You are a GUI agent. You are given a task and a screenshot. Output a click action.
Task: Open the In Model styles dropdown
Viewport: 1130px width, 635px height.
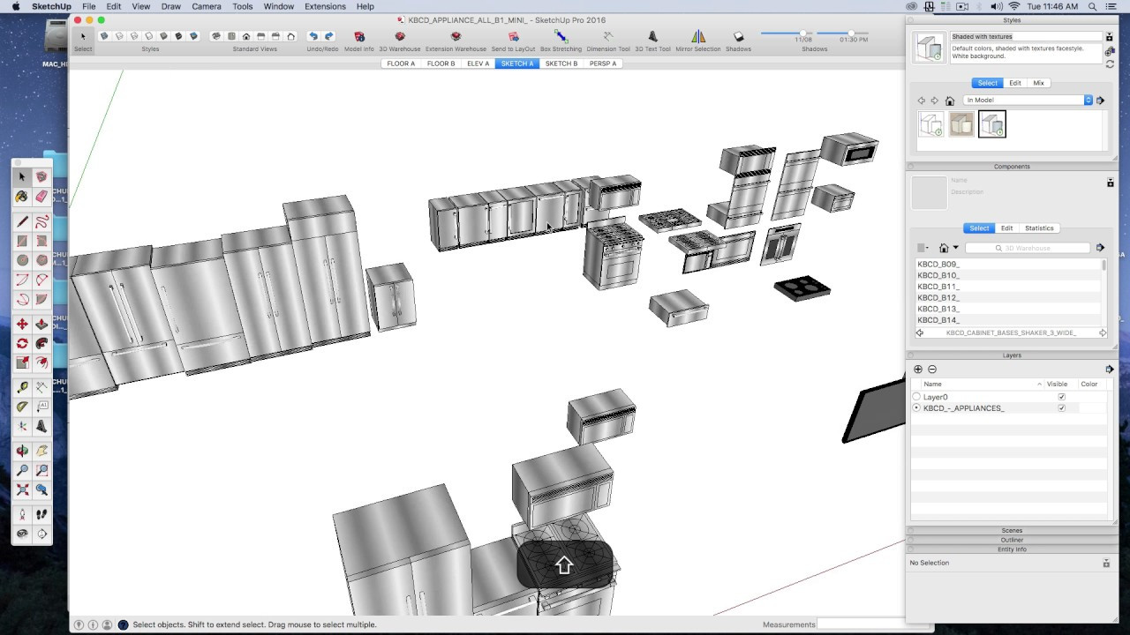pos(1028,101)
